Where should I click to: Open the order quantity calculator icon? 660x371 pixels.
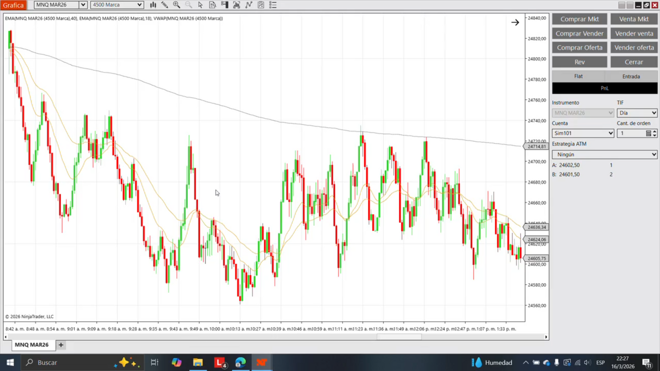648,133
